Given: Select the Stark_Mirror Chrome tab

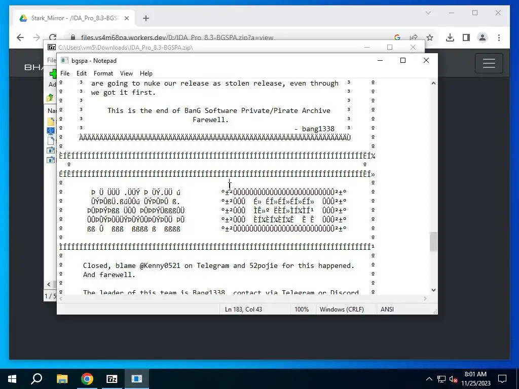Looking at the screenshot, I should (x=75, y=18).
